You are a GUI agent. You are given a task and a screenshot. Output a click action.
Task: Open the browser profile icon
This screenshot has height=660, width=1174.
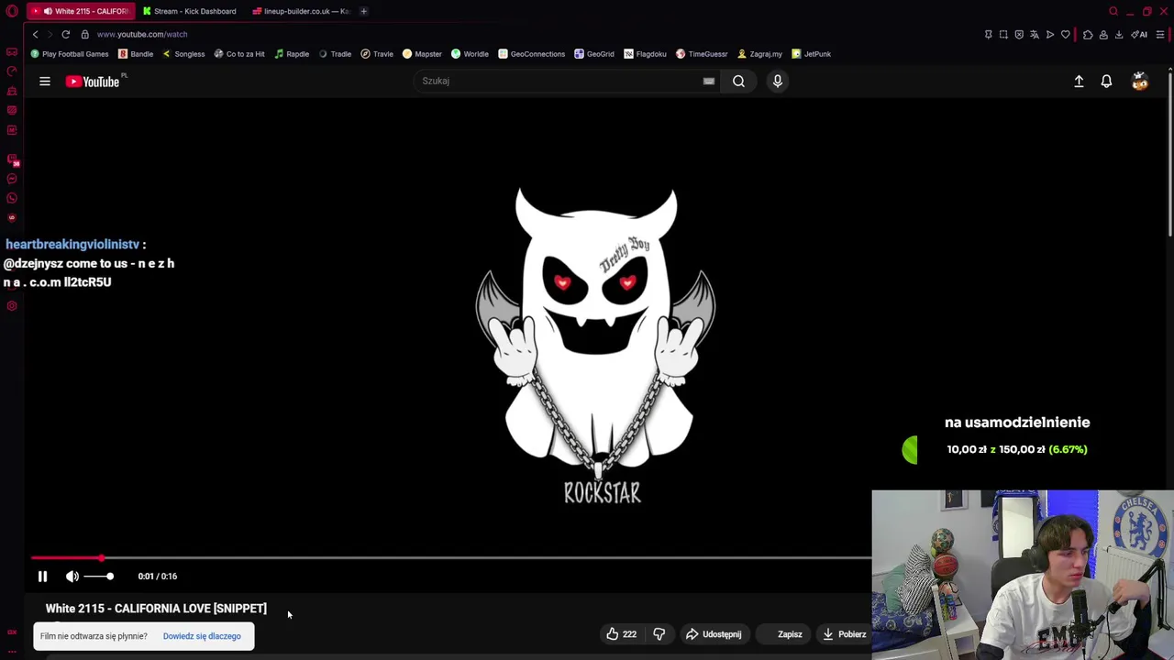1103,34
